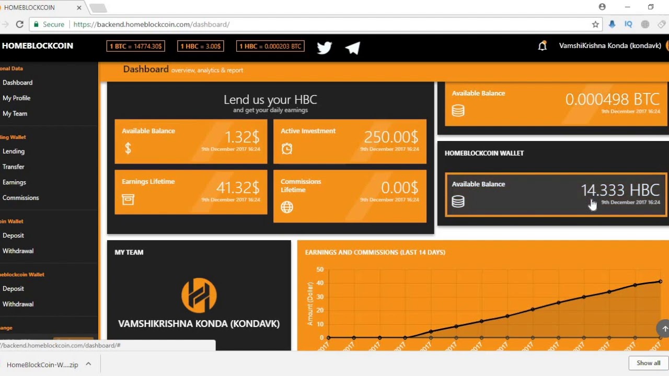Click the 1 HBC = 3.00$ rate badge

pos(201,46)
